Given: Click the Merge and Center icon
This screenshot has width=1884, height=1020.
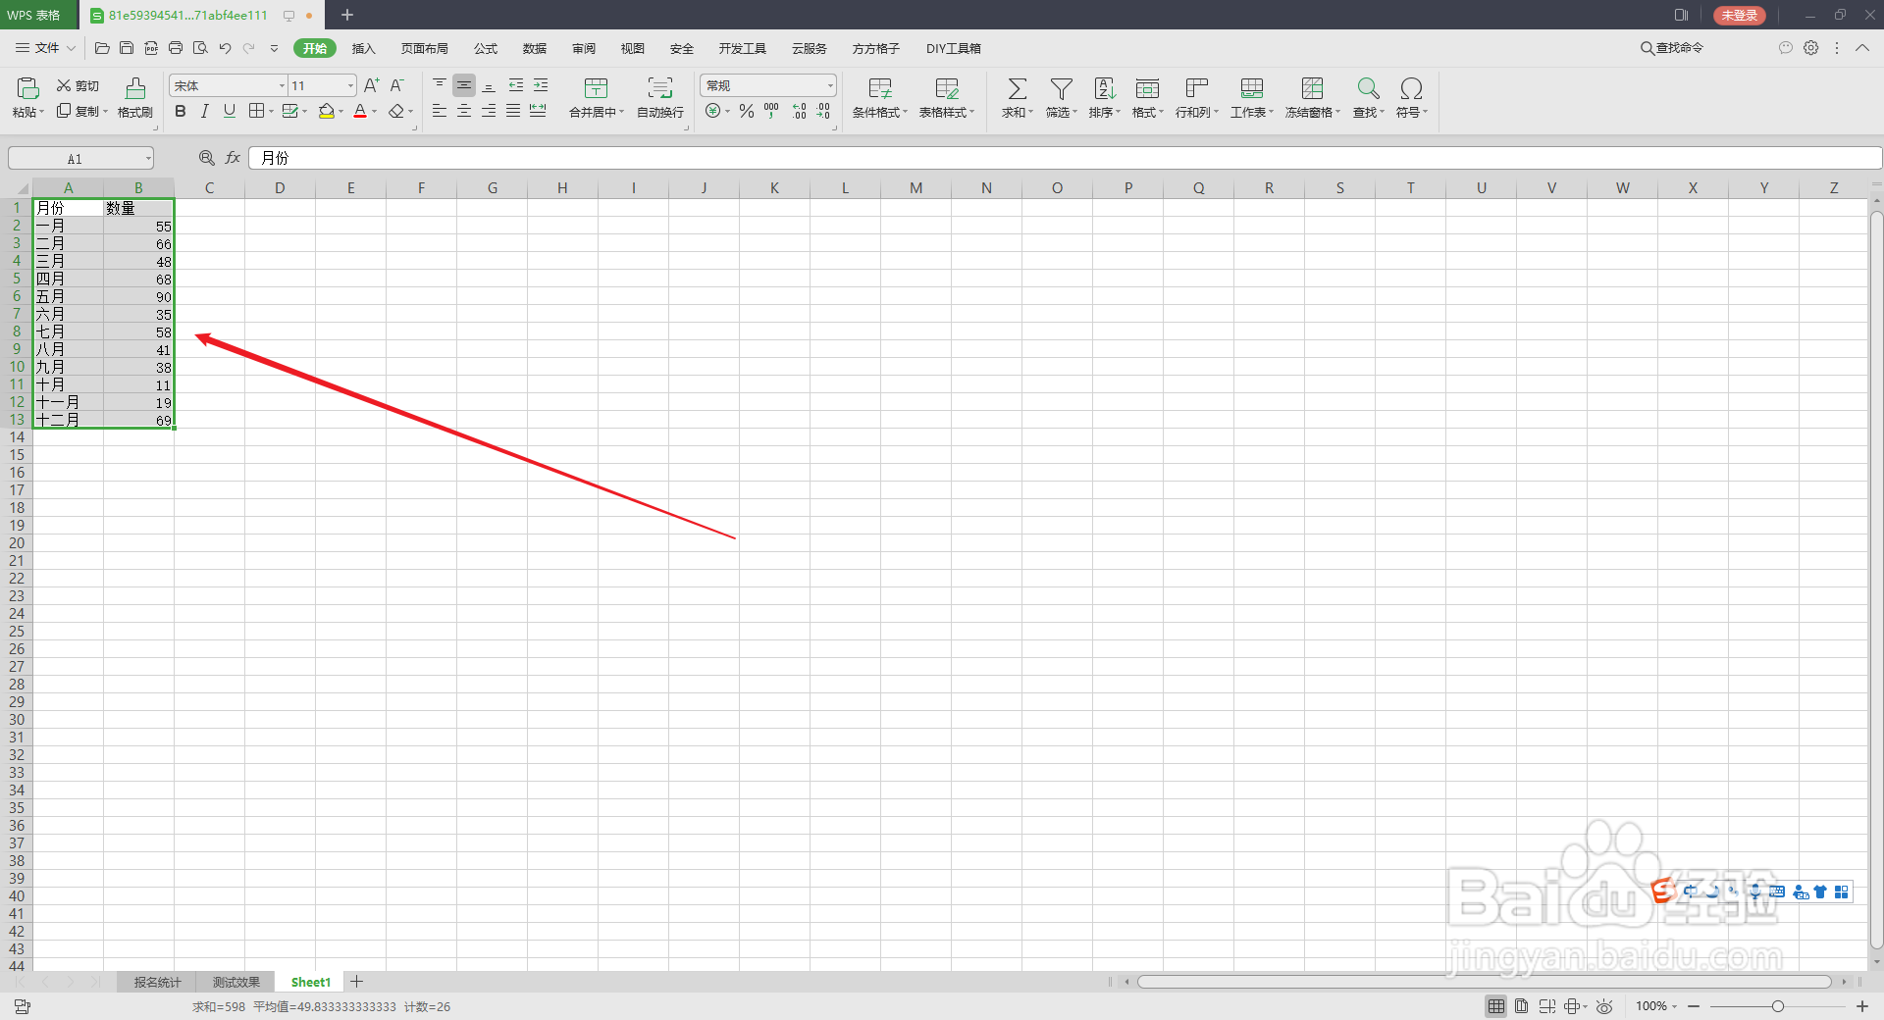Looking at the screenshot, I should pos(596,88).
